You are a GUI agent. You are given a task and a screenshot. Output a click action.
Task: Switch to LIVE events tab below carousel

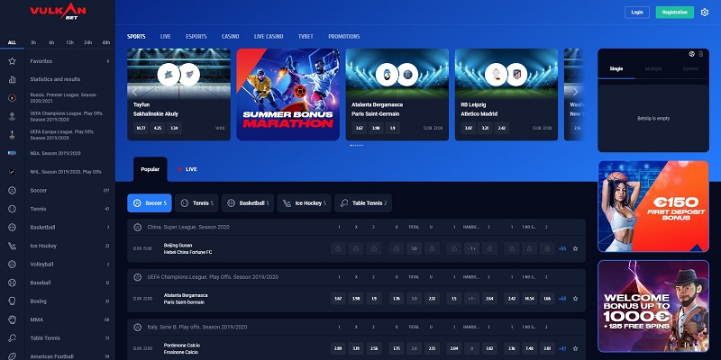pos(187,169)
